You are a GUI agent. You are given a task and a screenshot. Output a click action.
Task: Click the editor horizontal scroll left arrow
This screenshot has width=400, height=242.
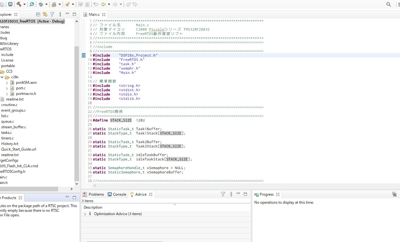pos(95,186)
